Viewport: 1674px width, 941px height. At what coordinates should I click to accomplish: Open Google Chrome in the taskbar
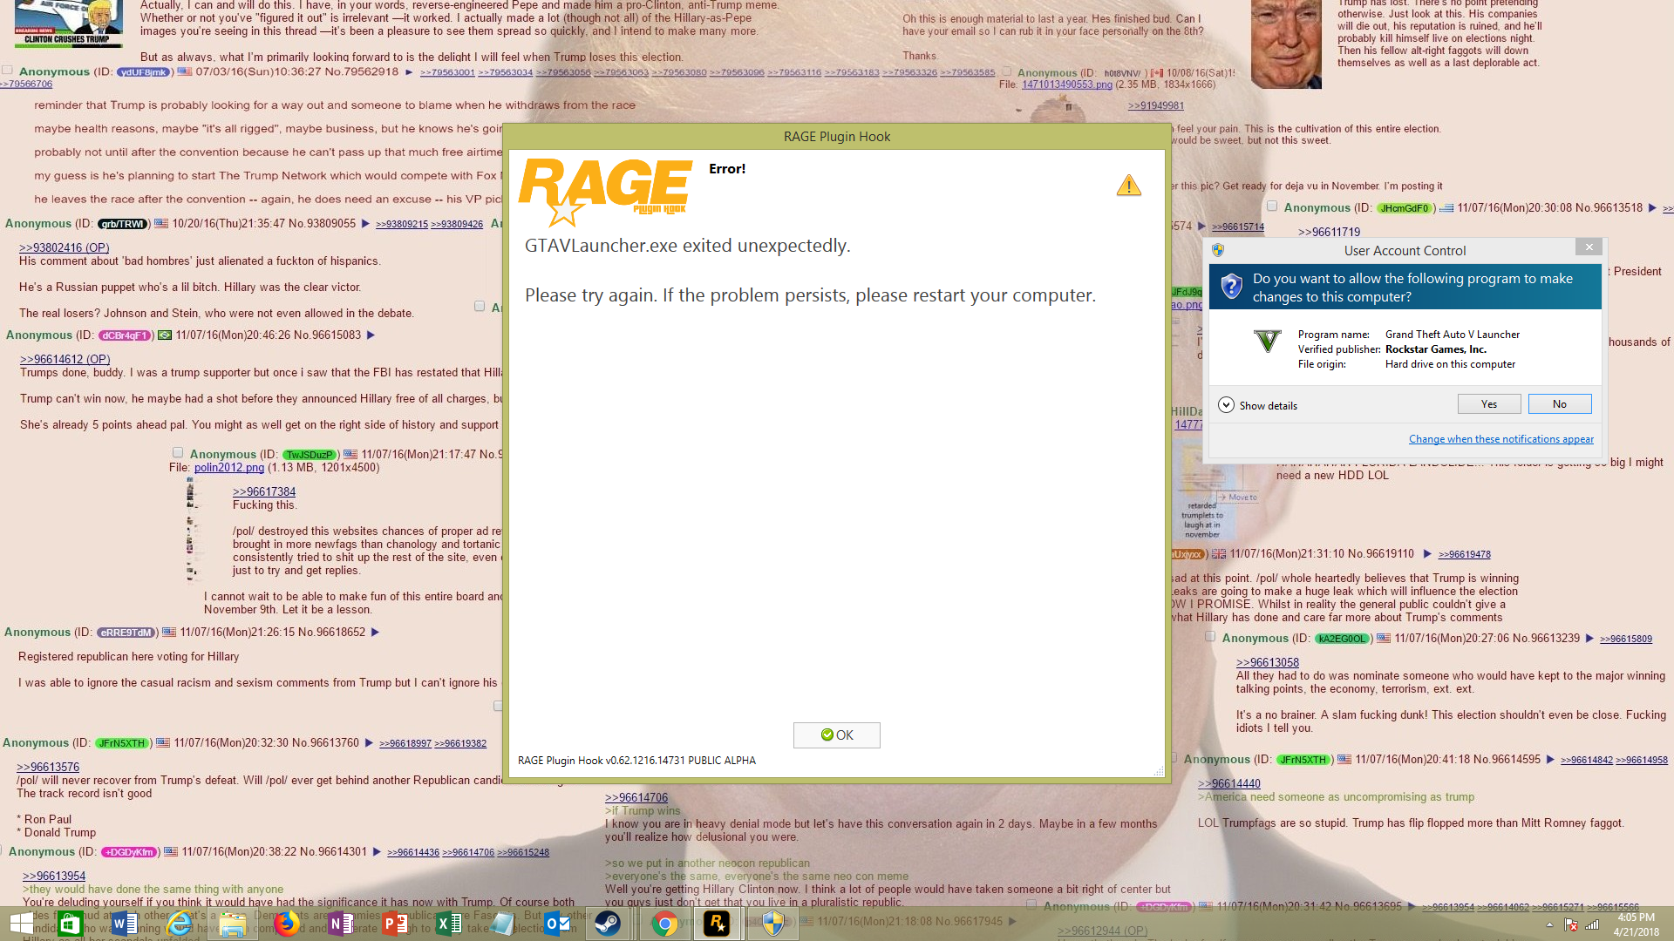[664, 923]
